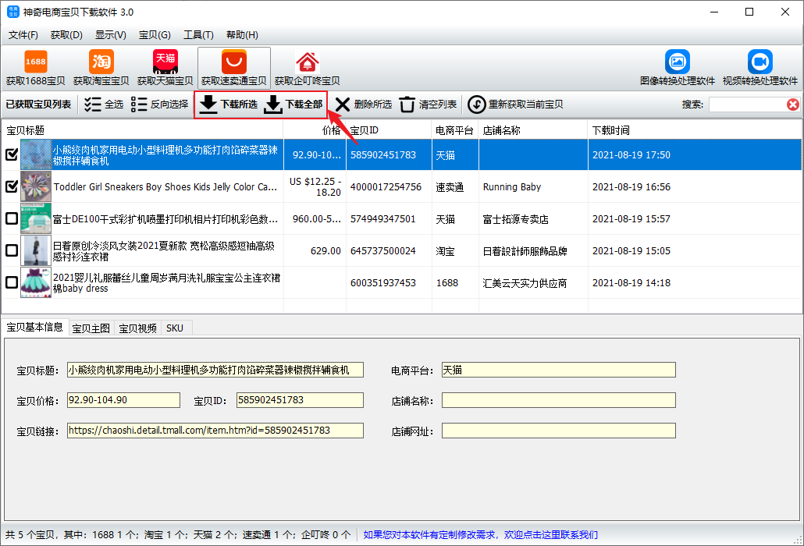Open the 显示(V) menu
The image size is (804, 546).
110,35
